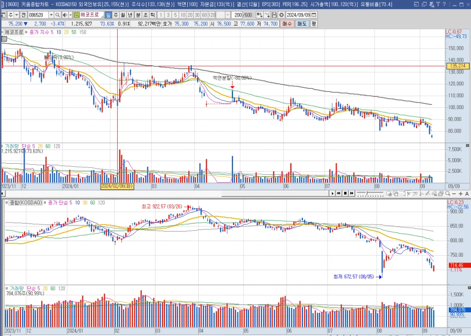The height and width of the screenshot is (336, 471).
Task: Stop chart replay with the stop square
Action: coord(345,193)
